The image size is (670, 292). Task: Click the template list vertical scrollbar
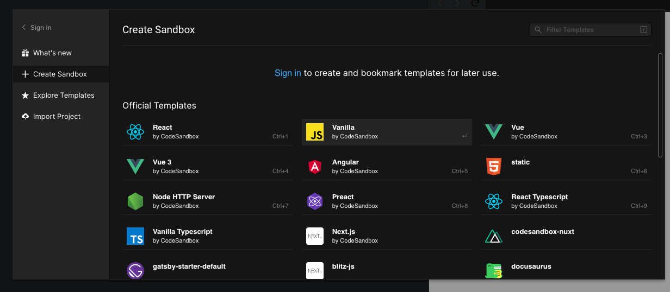click(x=660, y=103)
